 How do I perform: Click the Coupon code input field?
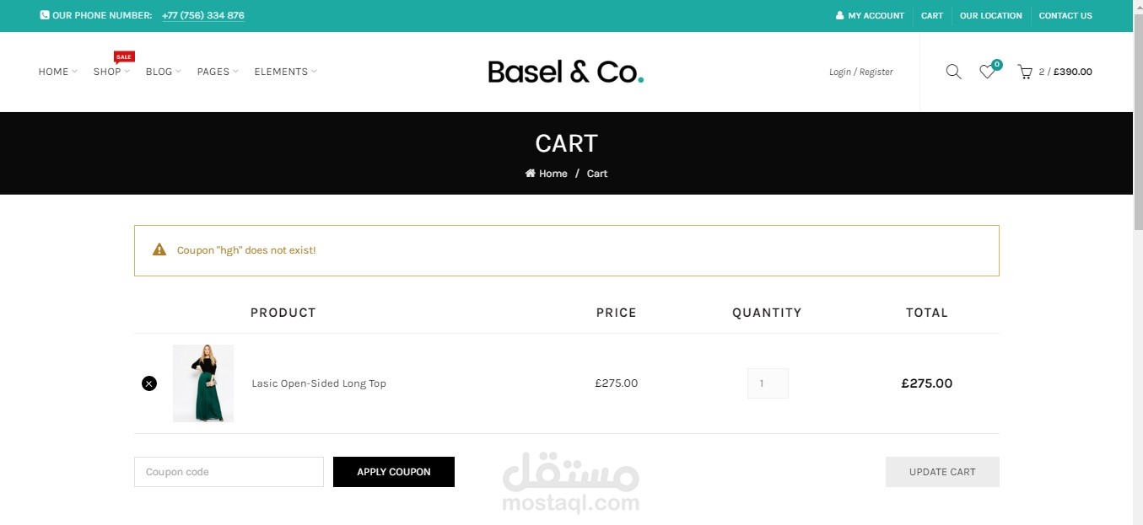tap(229, 472)
